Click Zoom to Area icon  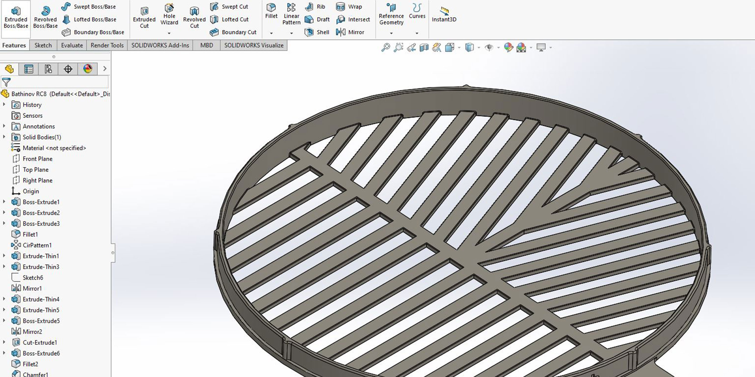click(398, 48)
